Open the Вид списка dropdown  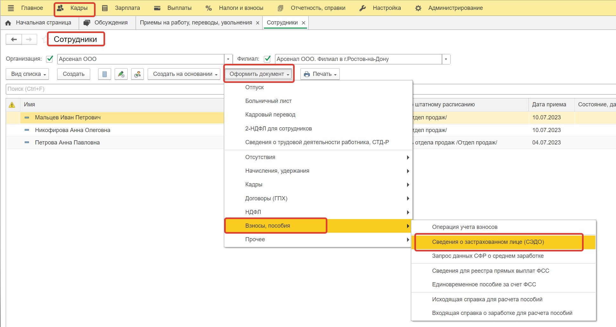(x=28, y=74)
